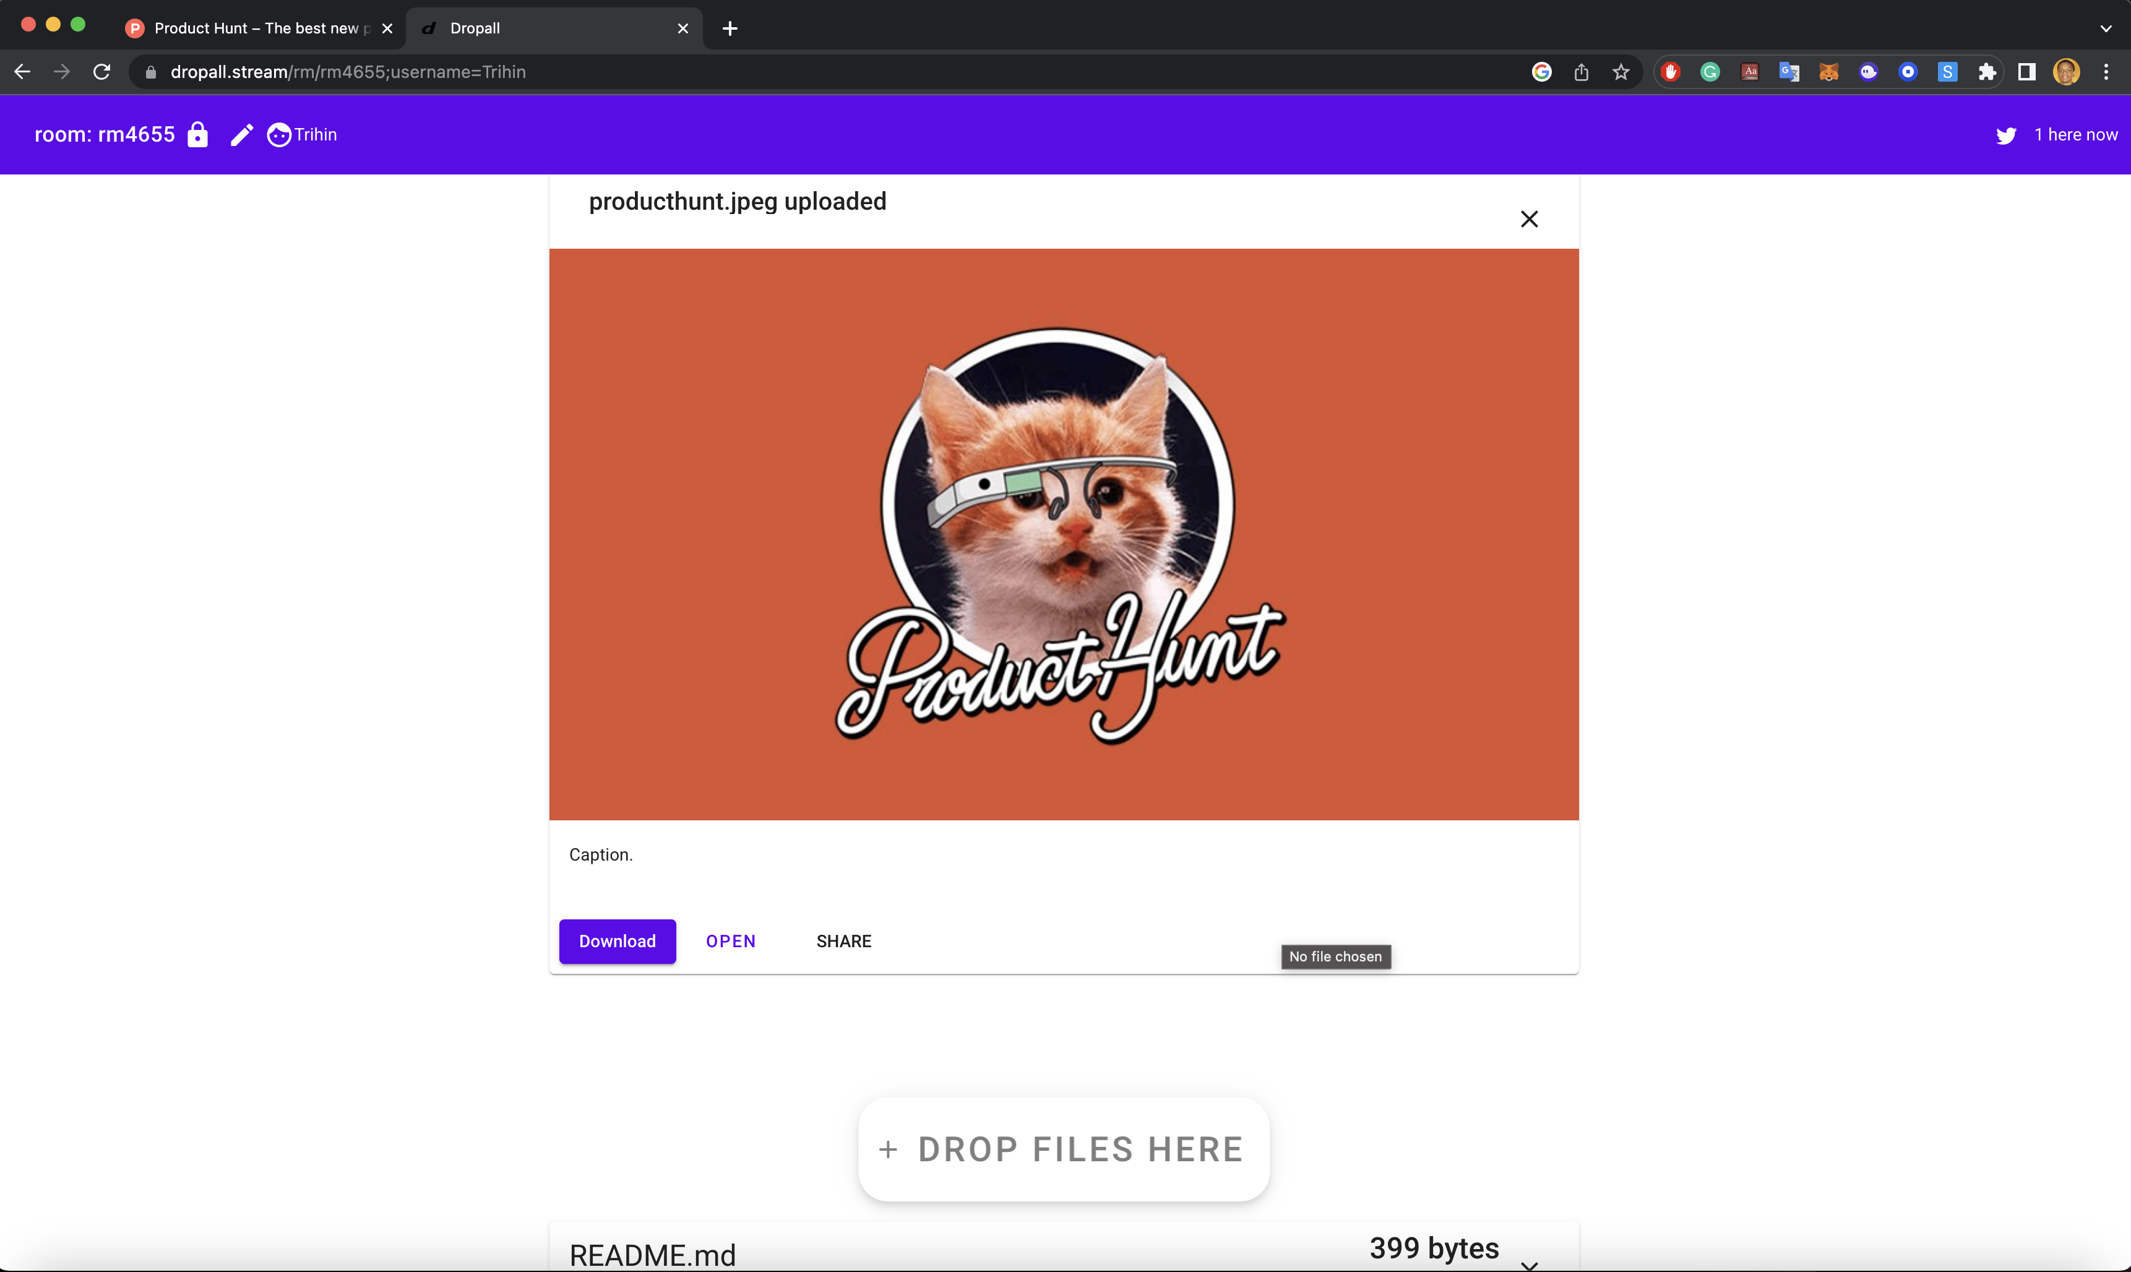Click the address bar URL
Screen dimensions: 2131x1272
coord(348,72)
